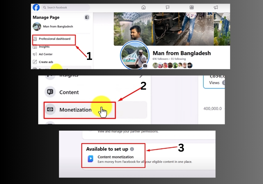
Task: Click the cover photo
Action: point(172,29)
